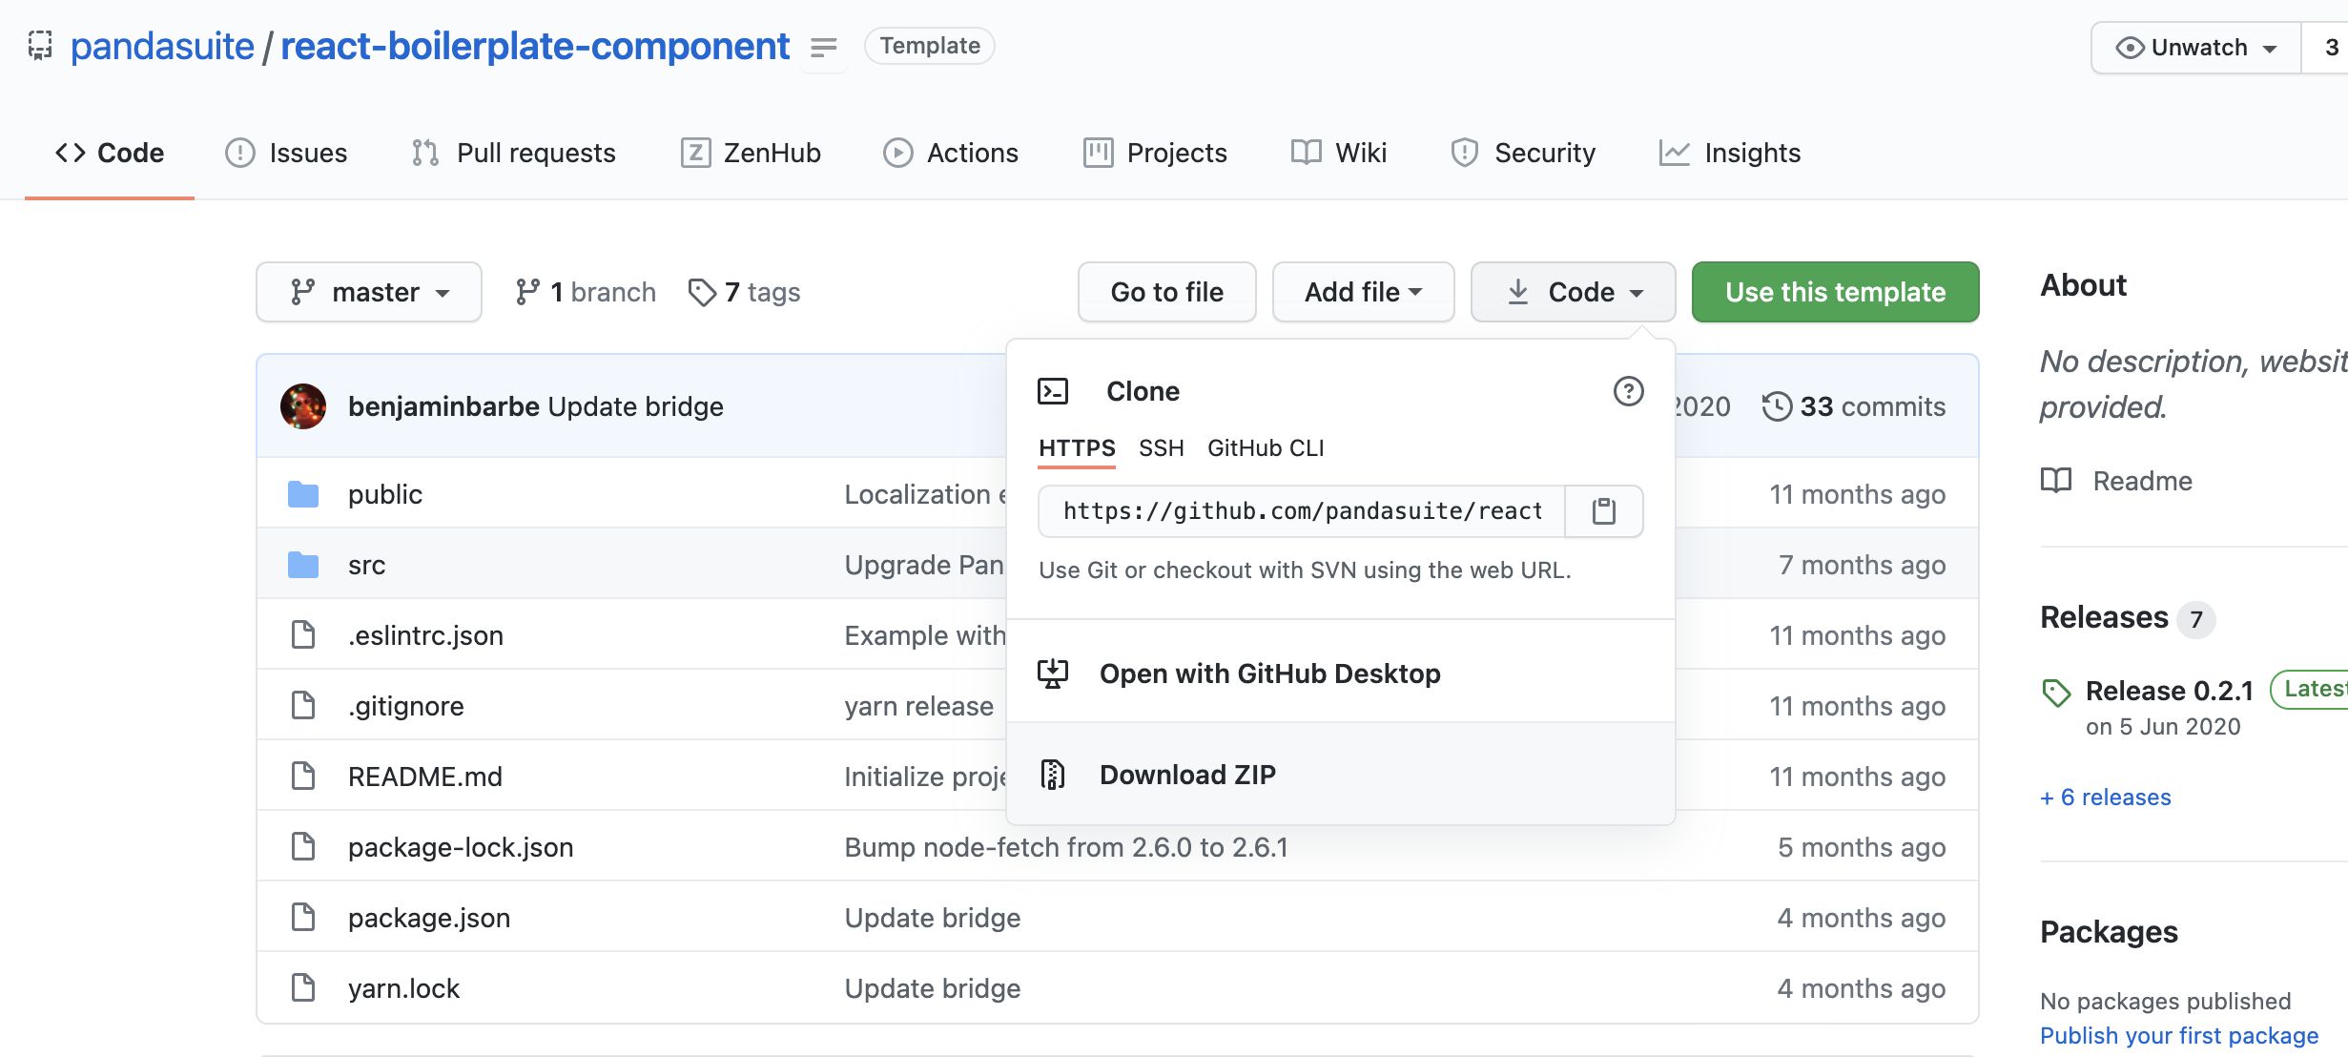Click the ZenHub Z icon

coord(695,152)
